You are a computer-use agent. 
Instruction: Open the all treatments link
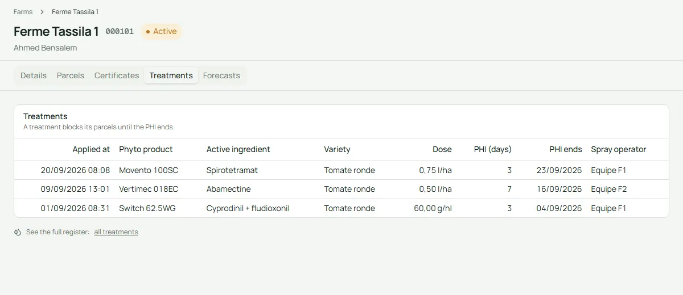(116, 232)
